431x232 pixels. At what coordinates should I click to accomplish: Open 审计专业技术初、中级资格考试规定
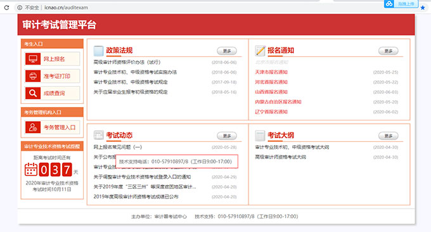coord(131,82)
